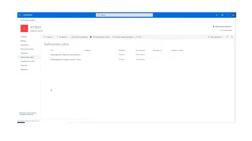This screenshot has height=141, width=252.
Task: Click the Создать plus toolbar button
Action: [48, 37]
